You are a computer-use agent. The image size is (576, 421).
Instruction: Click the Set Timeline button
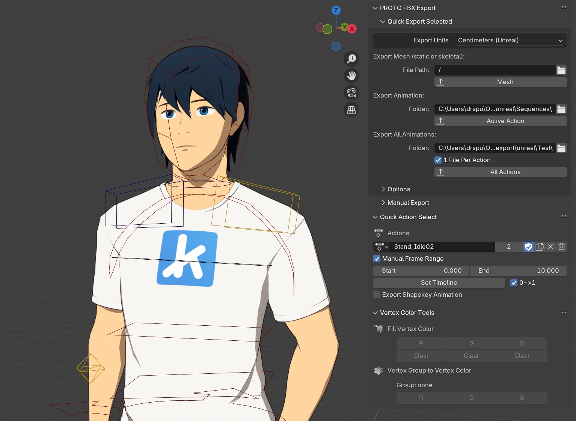coord(439,283)
